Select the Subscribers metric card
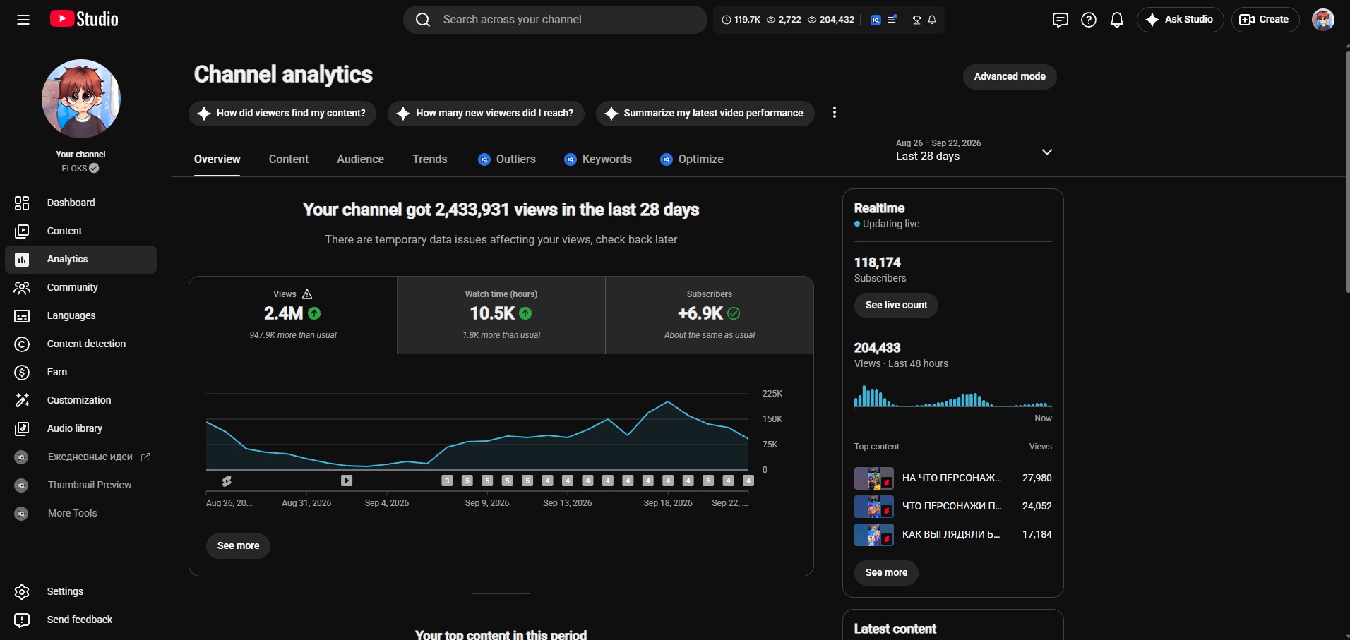Screen dimensions: 1350x640 (710, 315)
